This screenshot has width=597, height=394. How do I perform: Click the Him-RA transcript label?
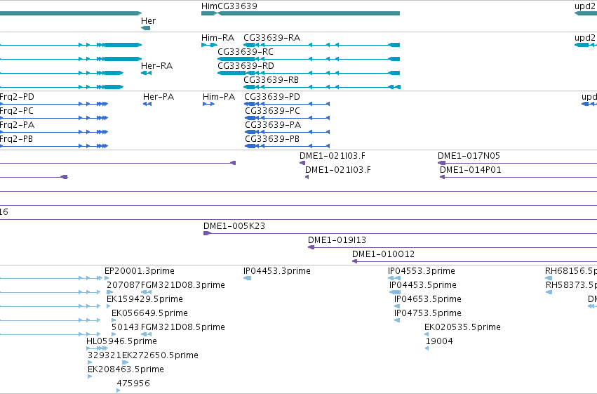coord(217,38)
